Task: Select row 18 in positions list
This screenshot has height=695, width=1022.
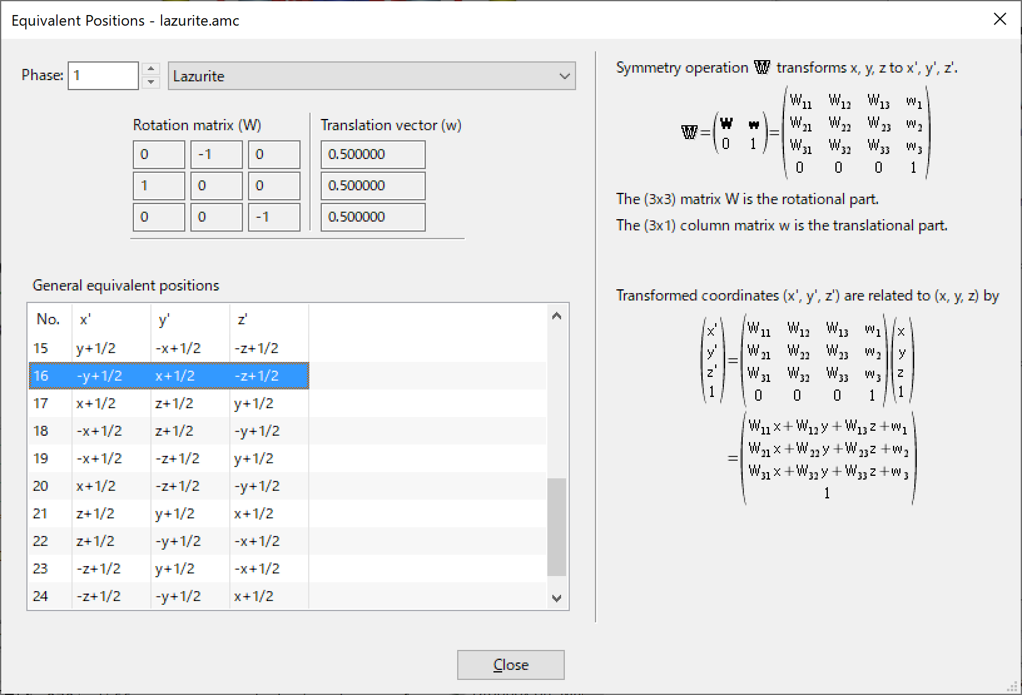Action: [169, 431]
